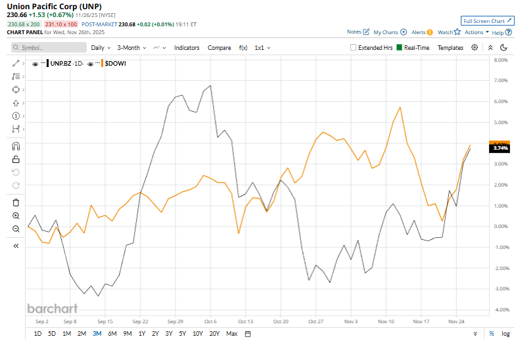Click the 3.74% current value label
Image resolution: width=516 pixels, height=343 pixels.
pos(500,149)
